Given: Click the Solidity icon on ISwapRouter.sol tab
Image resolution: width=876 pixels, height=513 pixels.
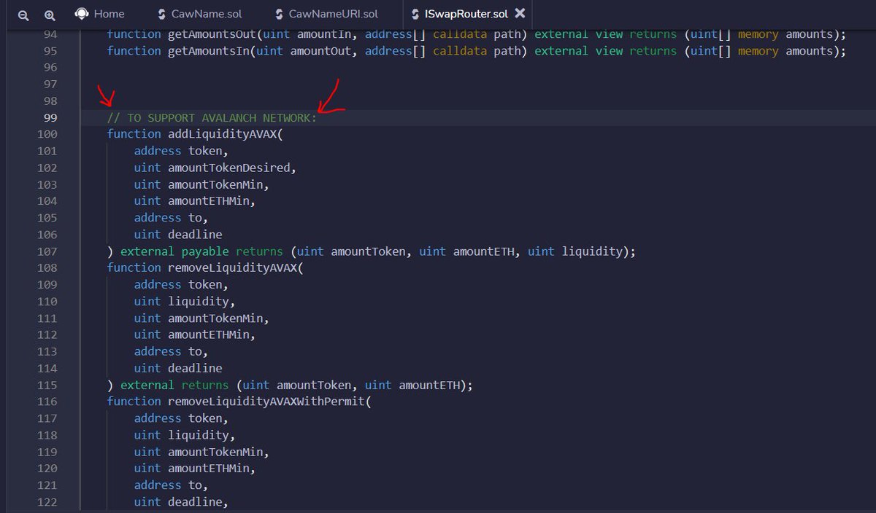Looking at the screenshot, I should click(x=417, y=14).
